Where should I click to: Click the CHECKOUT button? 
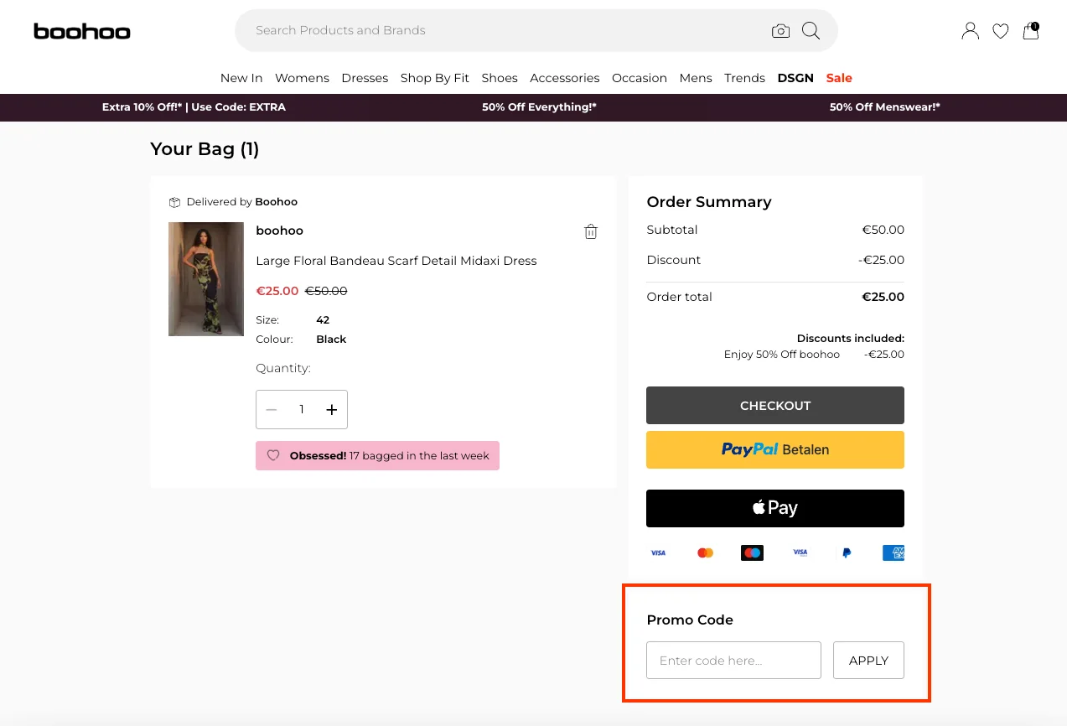click(774, 405)
